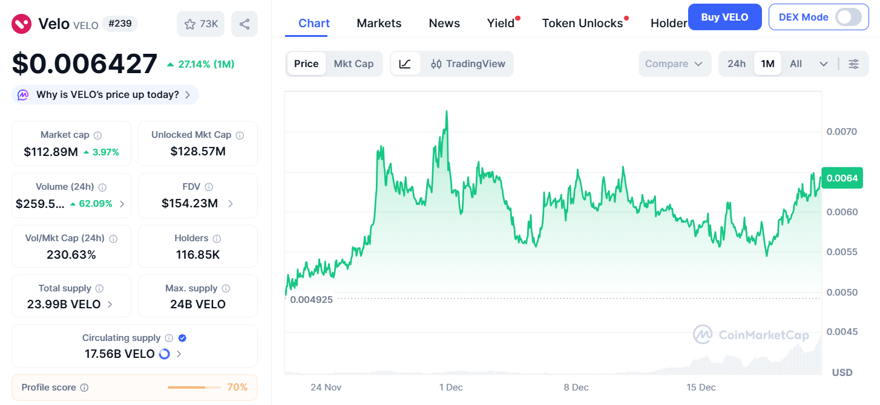Open the Token Unlocks tab
The image size is (880, 405).
pos(582,24)
